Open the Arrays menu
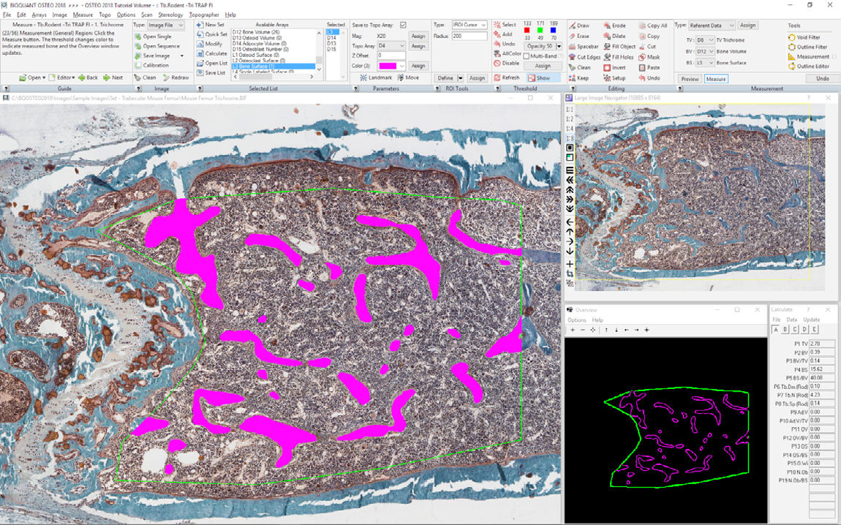The image size is (841, 525). 39,15
